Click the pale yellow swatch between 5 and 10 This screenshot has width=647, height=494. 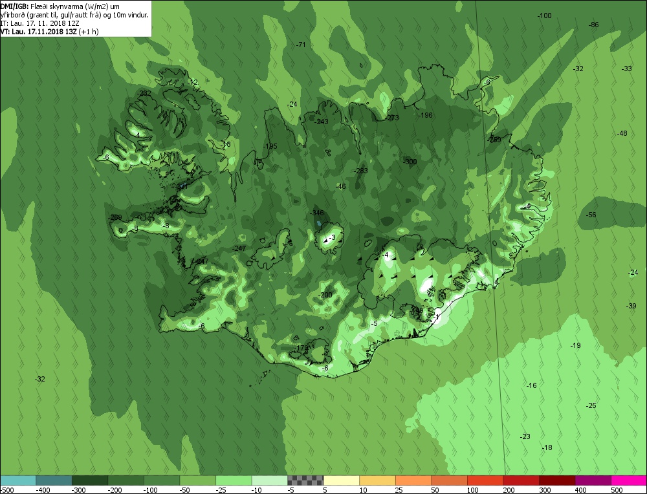341,480
